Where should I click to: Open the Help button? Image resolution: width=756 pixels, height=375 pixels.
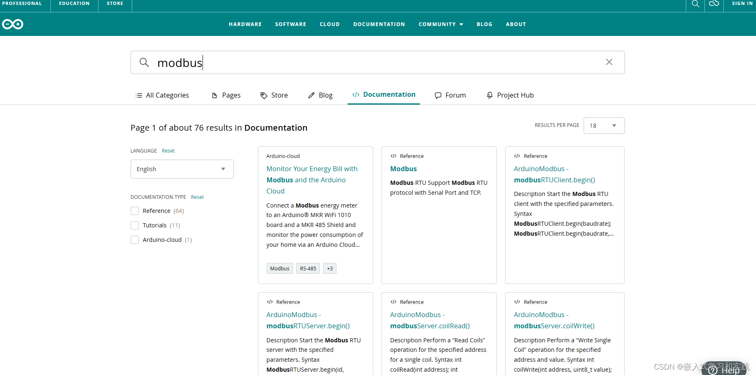pyautogui.click(x=725, y=369)
